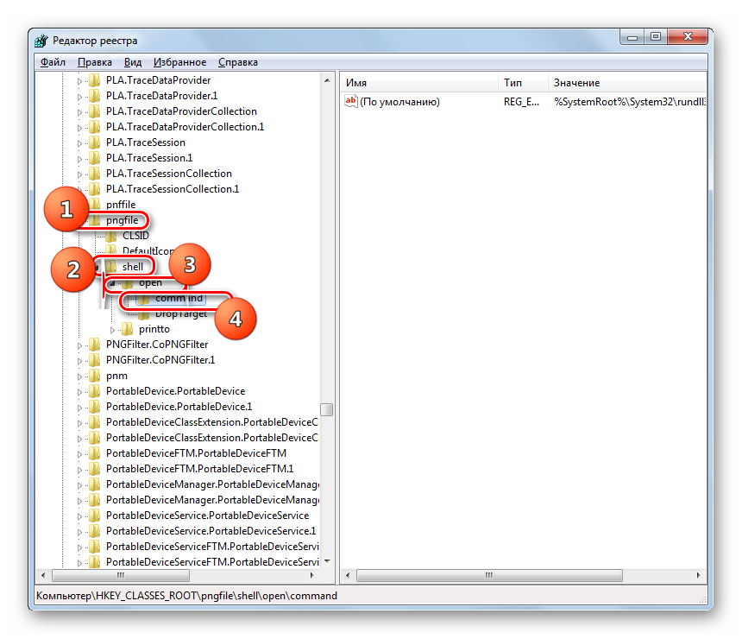
Task: Click the Имя column header
Action: pyautogui.click(x=356, y=83)
